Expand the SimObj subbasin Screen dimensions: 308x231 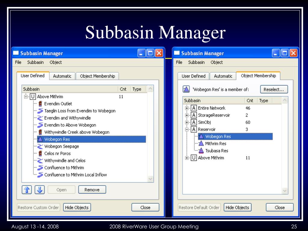pyautogui.click(x=187, y=122)
